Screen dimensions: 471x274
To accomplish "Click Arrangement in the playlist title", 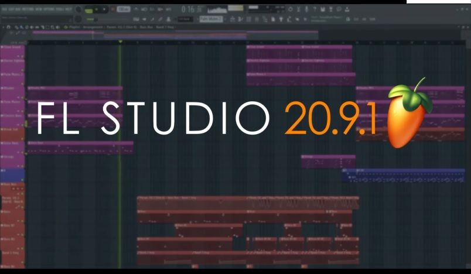I will 93,27.
